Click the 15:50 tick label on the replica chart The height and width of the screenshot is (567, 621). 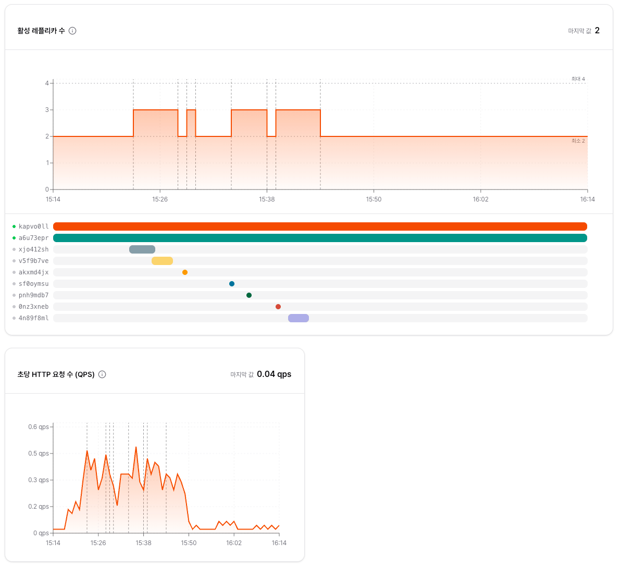coord(374,199)
